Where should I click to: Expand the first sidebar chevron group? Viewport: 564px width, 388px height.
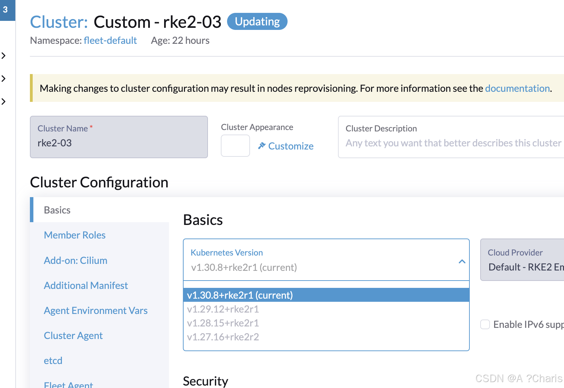4,56
